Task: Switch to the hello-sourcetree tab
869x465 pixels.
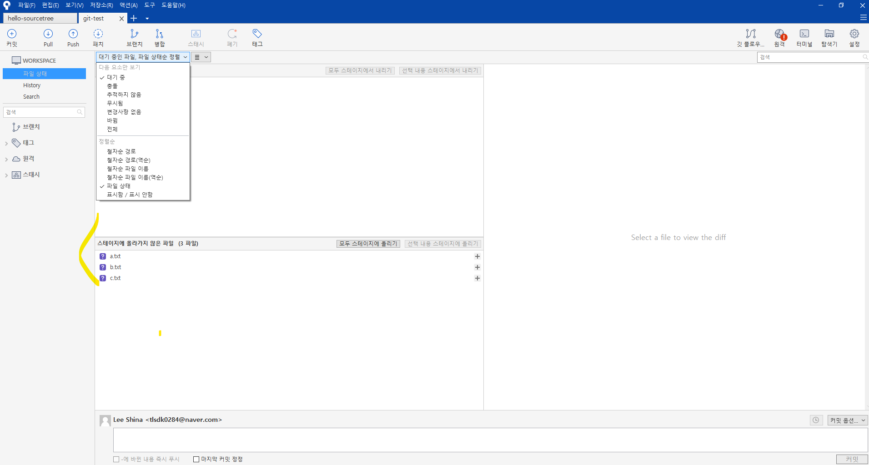Action: click(40, 18)
